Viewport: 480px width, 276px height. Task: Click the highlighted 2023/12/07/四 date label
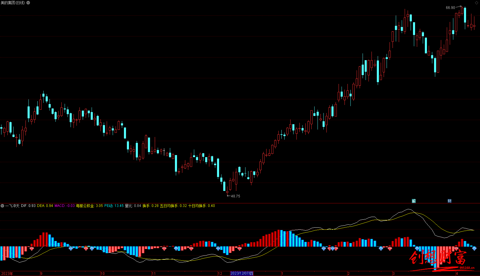[x=242, y=273]
